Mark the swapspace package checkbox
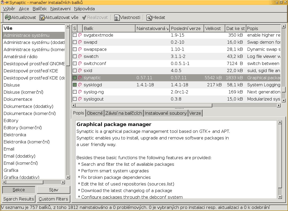The height and width of the screenshot is (211, 288). (74, 49)
